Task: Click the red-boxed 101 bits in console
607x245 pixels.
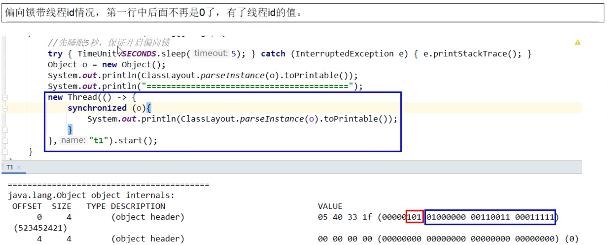Action: 414,217
